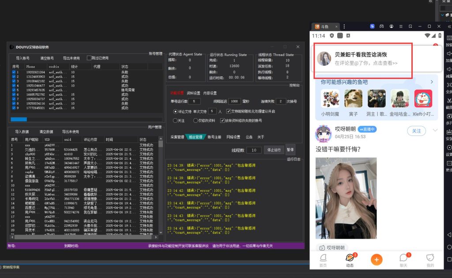Click the 关注 follow button for 哎呀朝朝
452x278 pixels.
pos(416,131)
